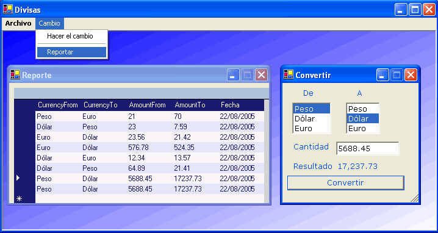Click the AmountTo cell showing 70
Viewport: 438px width, 233px height.
tap(196, 116)
